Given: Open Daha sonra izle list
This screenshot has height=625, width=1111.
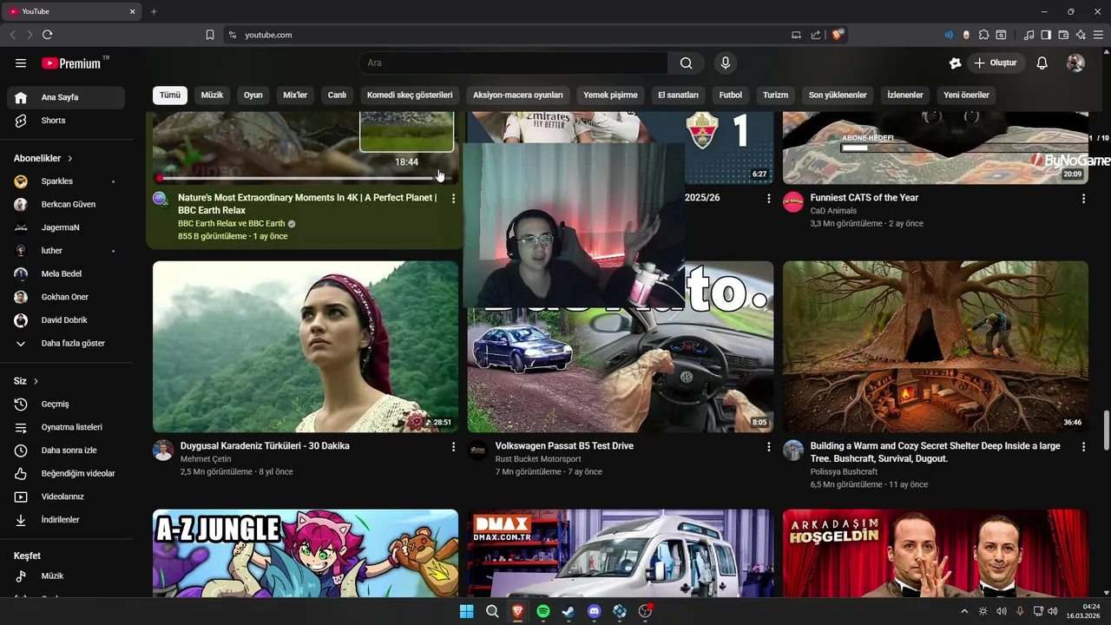Looking at the screenshot, I should point(66,451).
